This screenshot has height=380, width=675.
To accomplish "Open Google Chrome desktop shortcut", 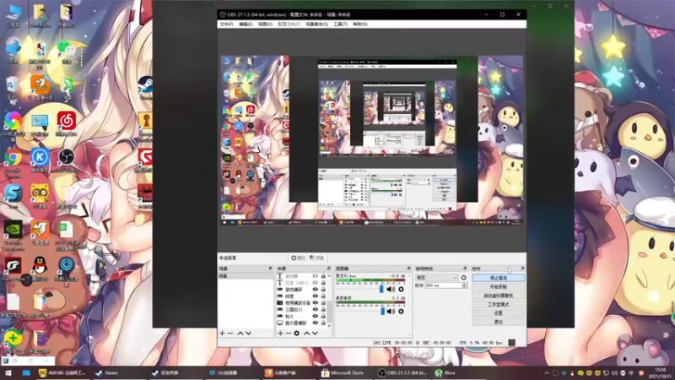I will [x=13, y=163].
